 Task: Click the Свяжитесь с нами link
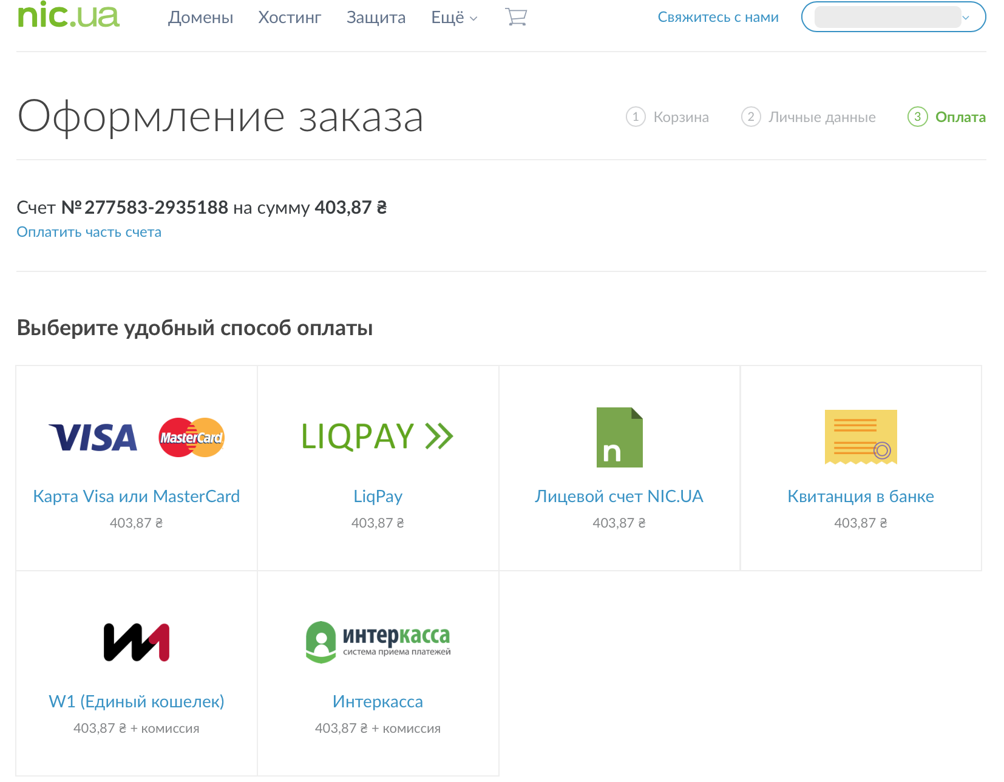pos(718,17)
